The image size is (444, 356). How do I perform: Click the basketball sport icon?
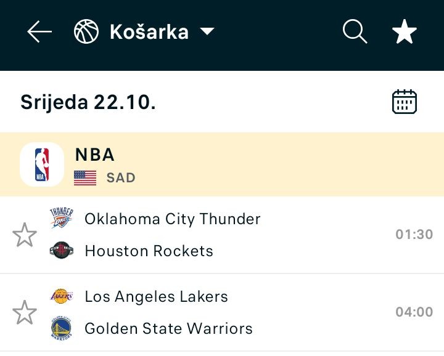click(x=86, y=32)
